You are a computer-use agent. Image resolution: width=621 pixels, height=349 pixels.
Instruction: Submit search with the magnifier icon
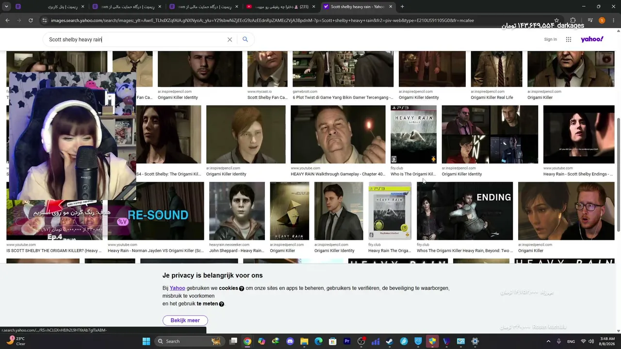pyautogui.click(x=245, y=39)
